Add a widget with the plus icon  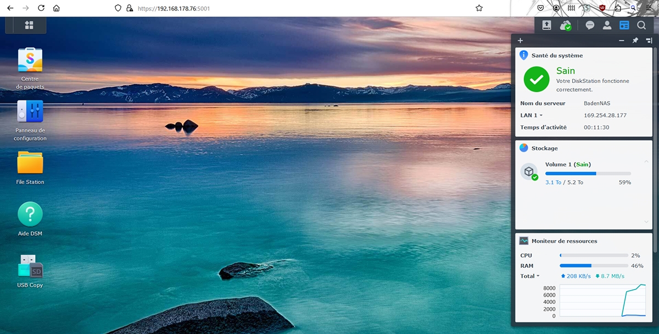[x=521, y=41]
